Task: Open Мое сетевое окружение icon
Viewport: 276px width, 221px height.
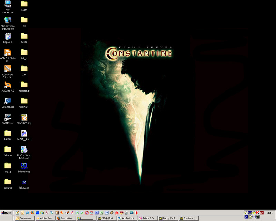Action: [x=8, y=23]
